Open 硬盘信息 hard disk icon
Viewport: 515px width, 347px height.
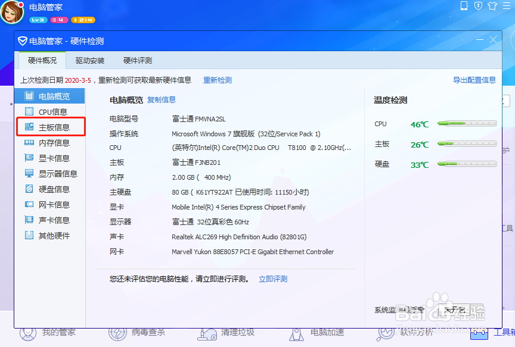point(29,189)
